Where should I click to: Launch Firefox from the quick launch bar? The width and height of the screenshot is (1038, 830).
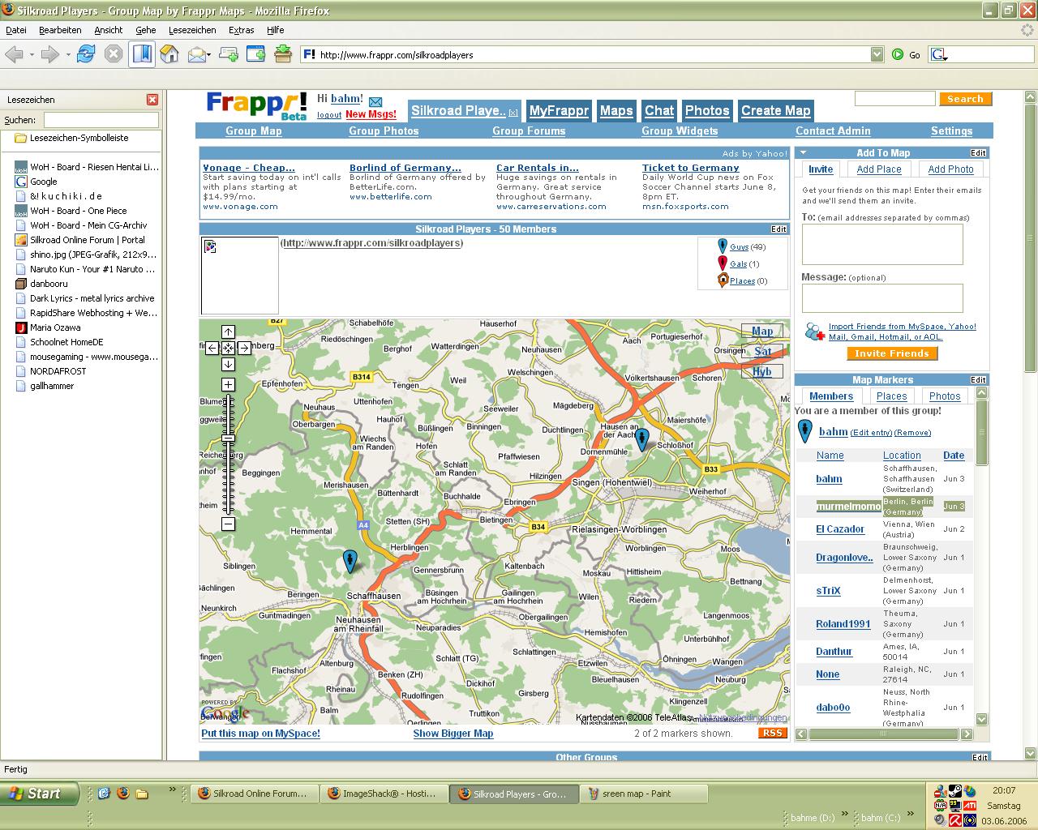(x=122, y=794)
